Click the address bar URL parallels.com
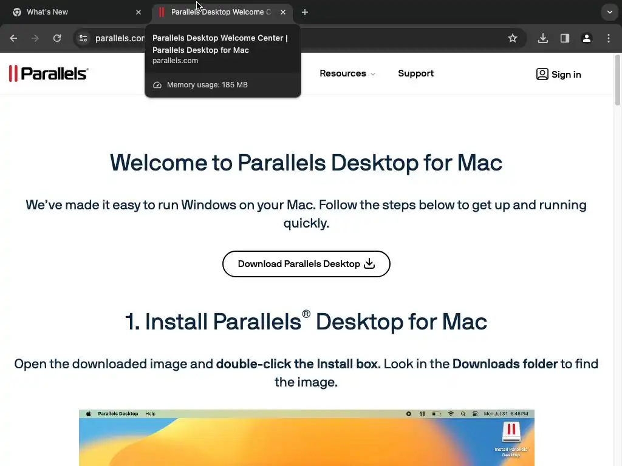Viewport: 622px width, 466px height. coord(120,38)
